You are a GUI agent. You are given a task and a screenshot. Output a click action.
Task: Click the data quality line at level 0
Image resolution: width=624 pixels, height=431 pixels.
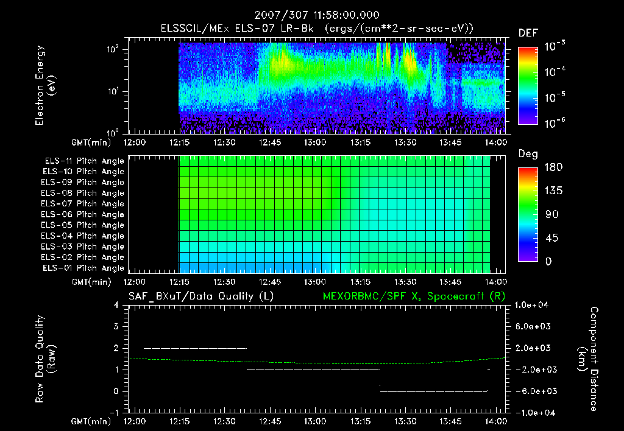434,391
